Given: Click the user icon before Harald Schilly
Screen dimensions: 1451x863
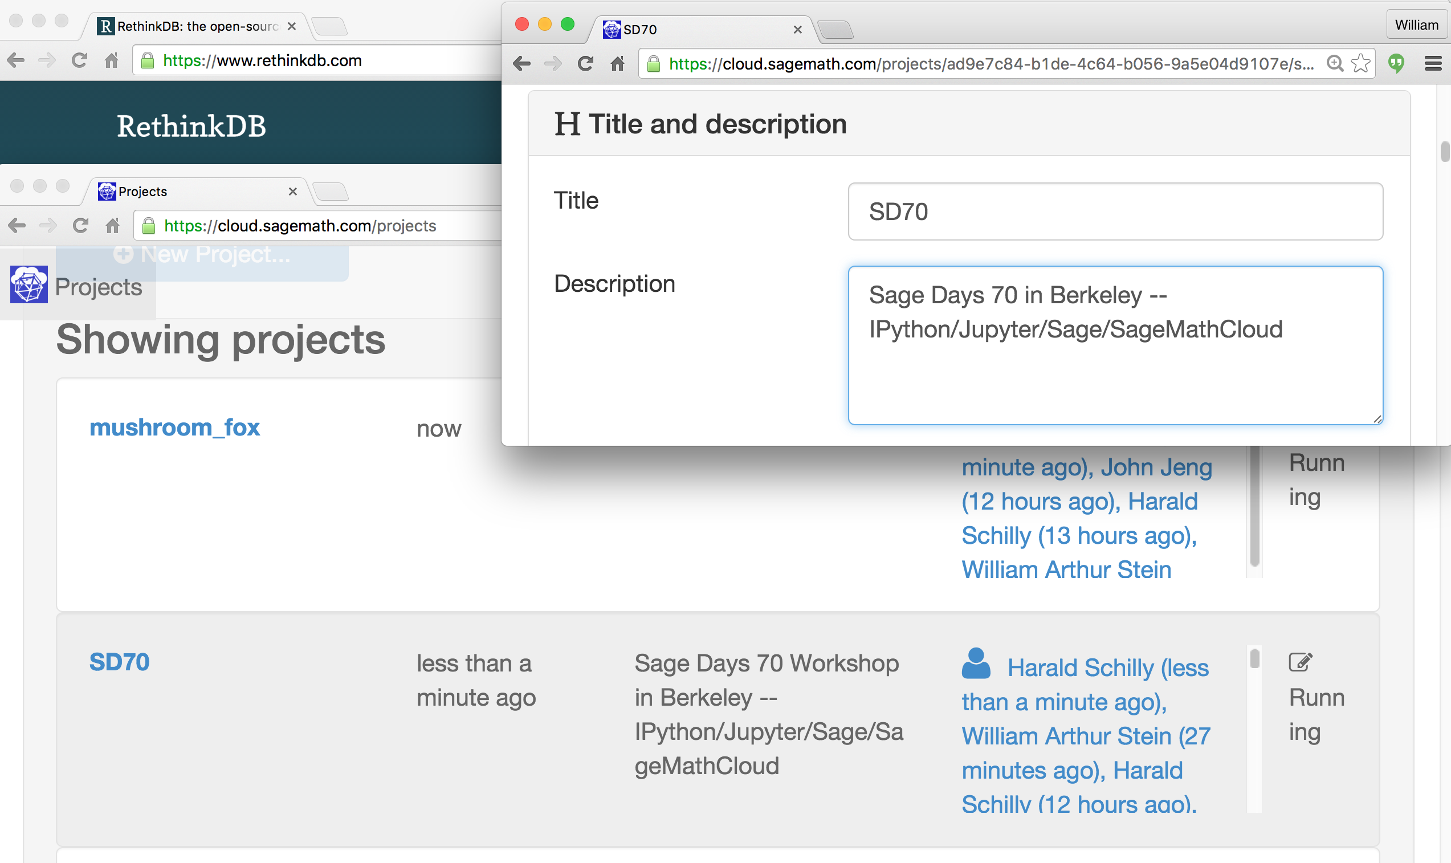Looking at the screenshot, I should pos(976,663).
